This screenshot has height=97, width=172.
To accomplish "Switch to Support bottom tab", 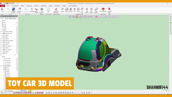I will (x=30, y=91).
